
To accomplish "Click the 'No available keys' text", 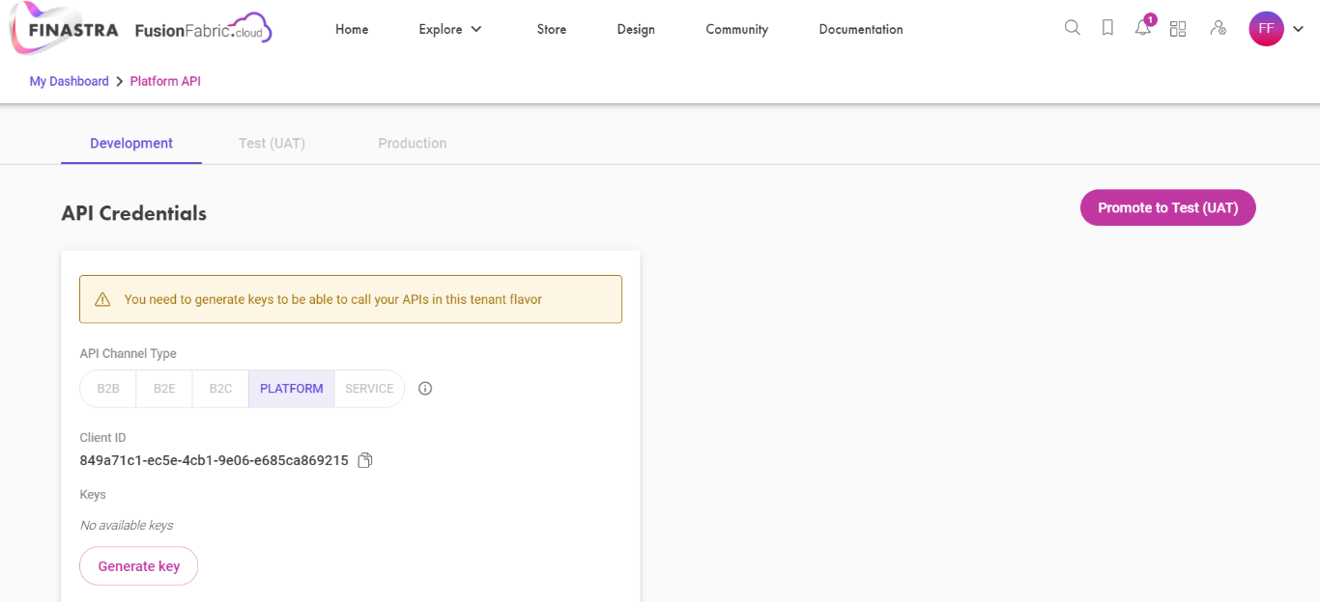I will [x=127, y=525].
